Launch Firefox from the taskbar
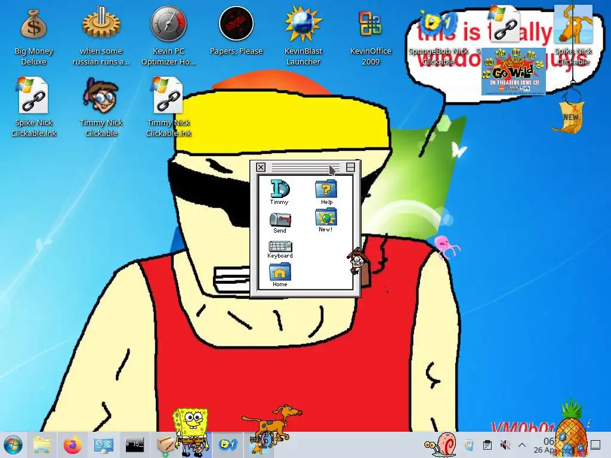The image size is (611, 458). (x=72, y=445)
